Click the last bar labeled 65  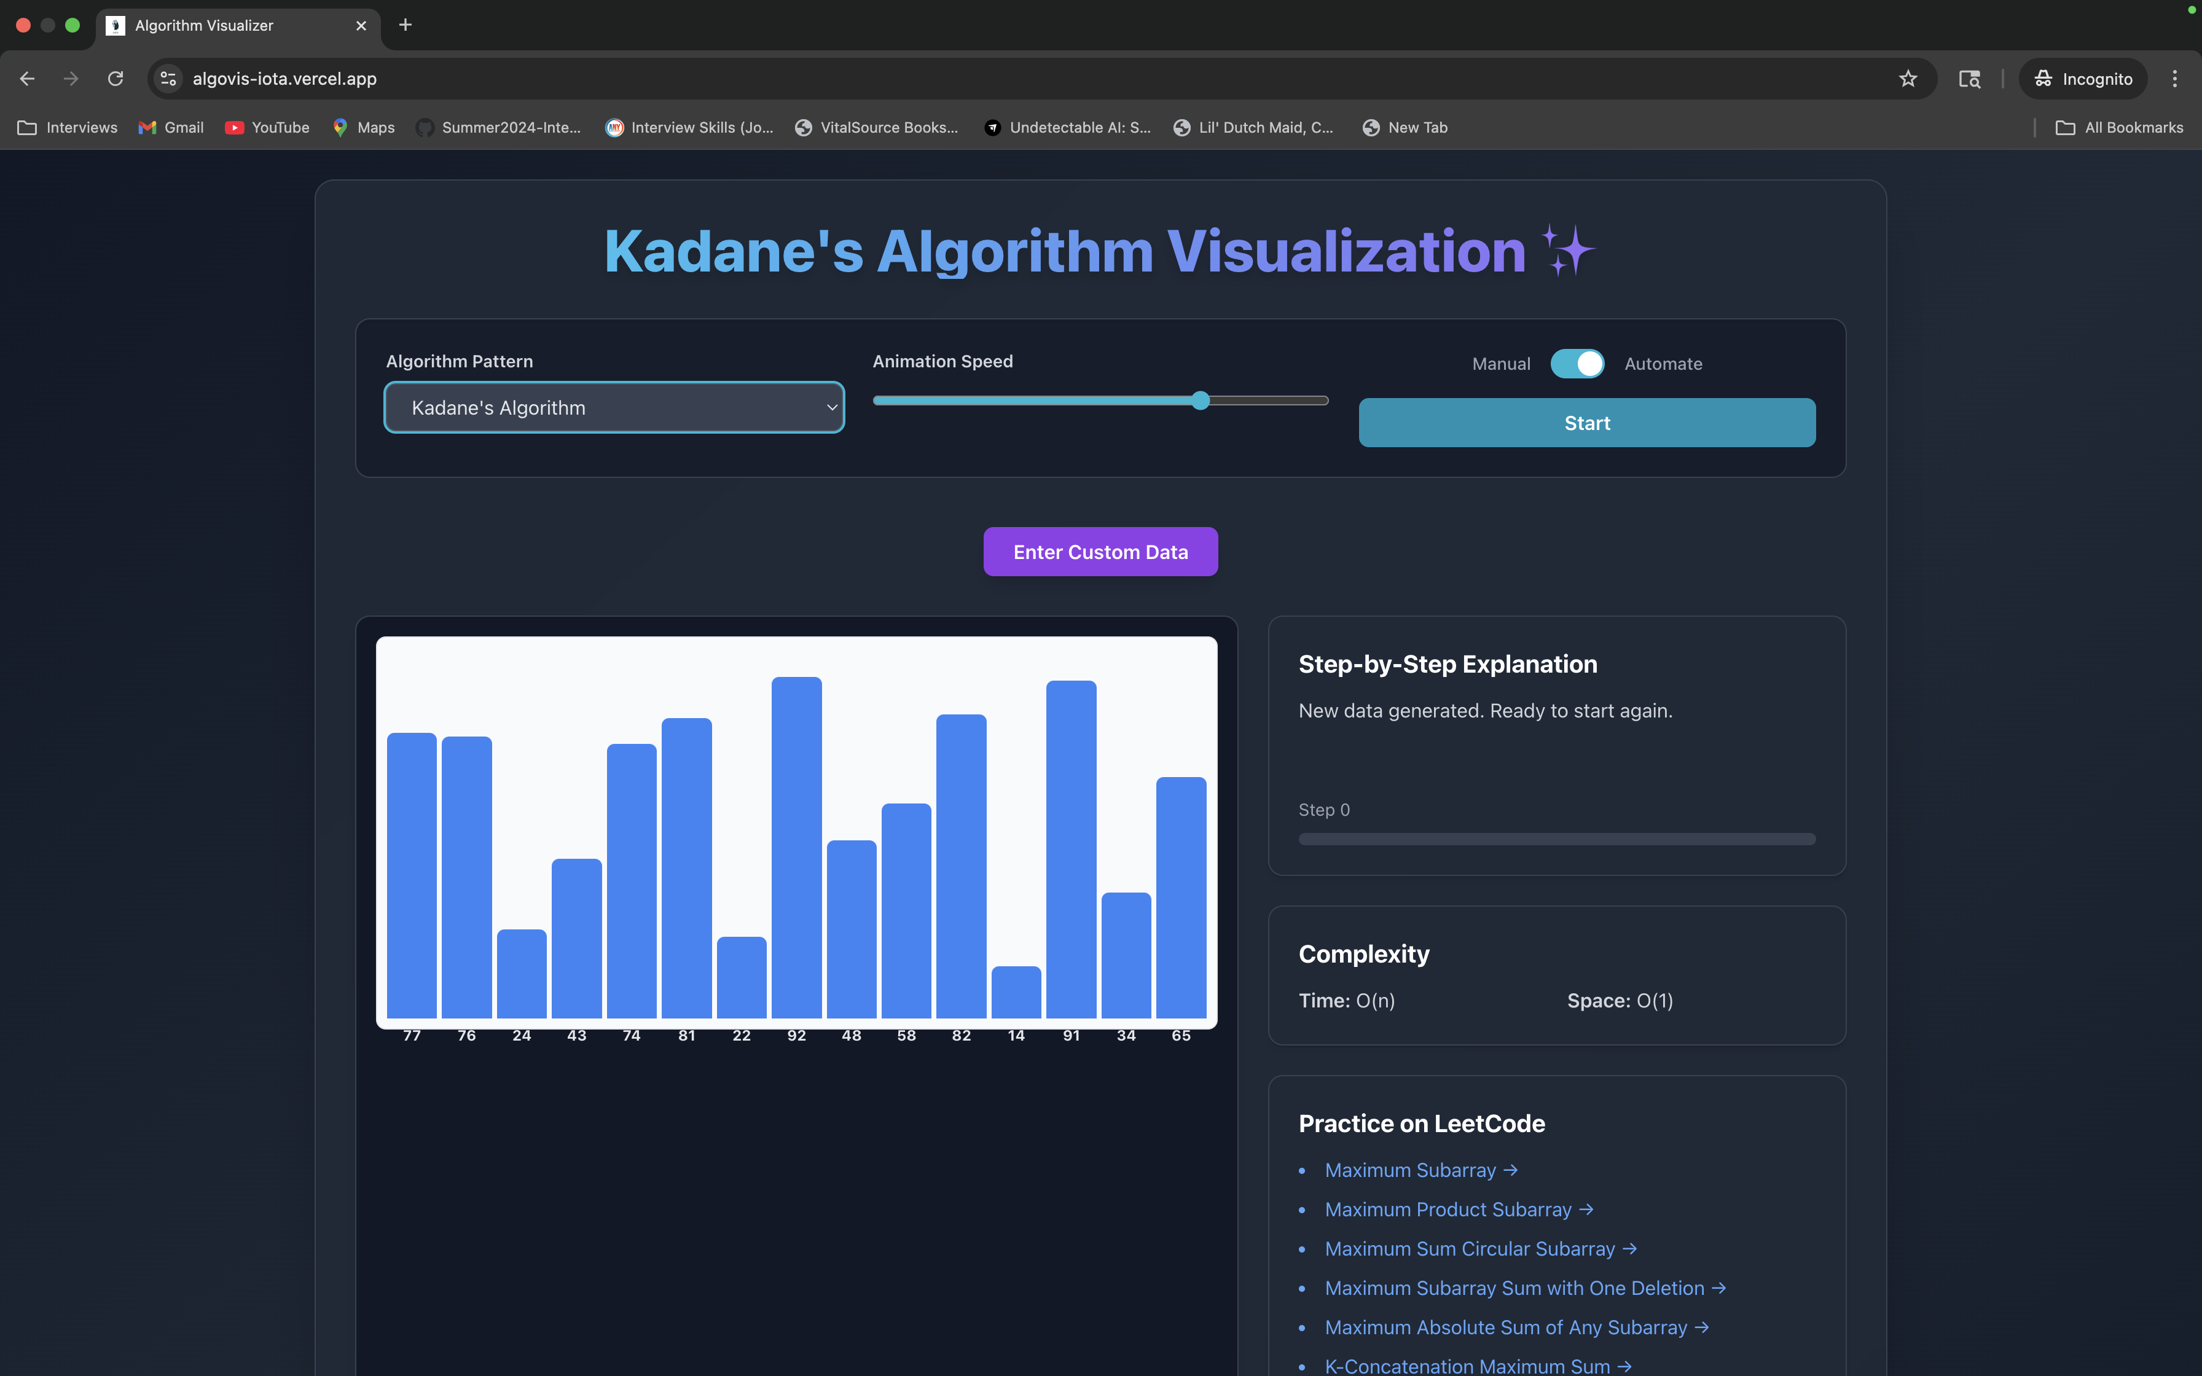[1181, 897]
